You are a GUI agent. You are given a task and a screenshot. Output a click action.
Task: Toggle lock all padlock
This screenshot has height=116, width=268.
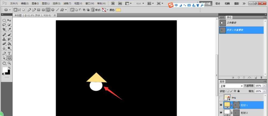pos(239,91)
